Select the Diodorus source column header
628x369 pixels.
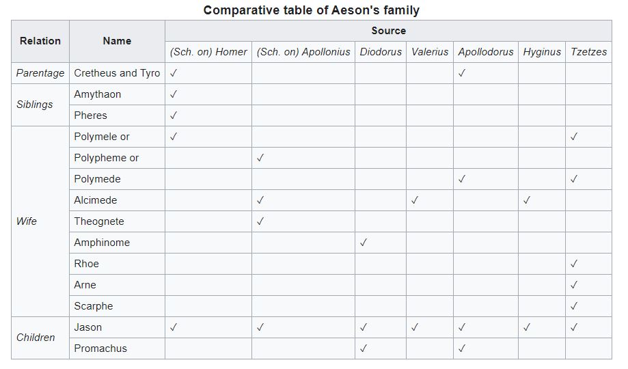[x=381, y=52]
